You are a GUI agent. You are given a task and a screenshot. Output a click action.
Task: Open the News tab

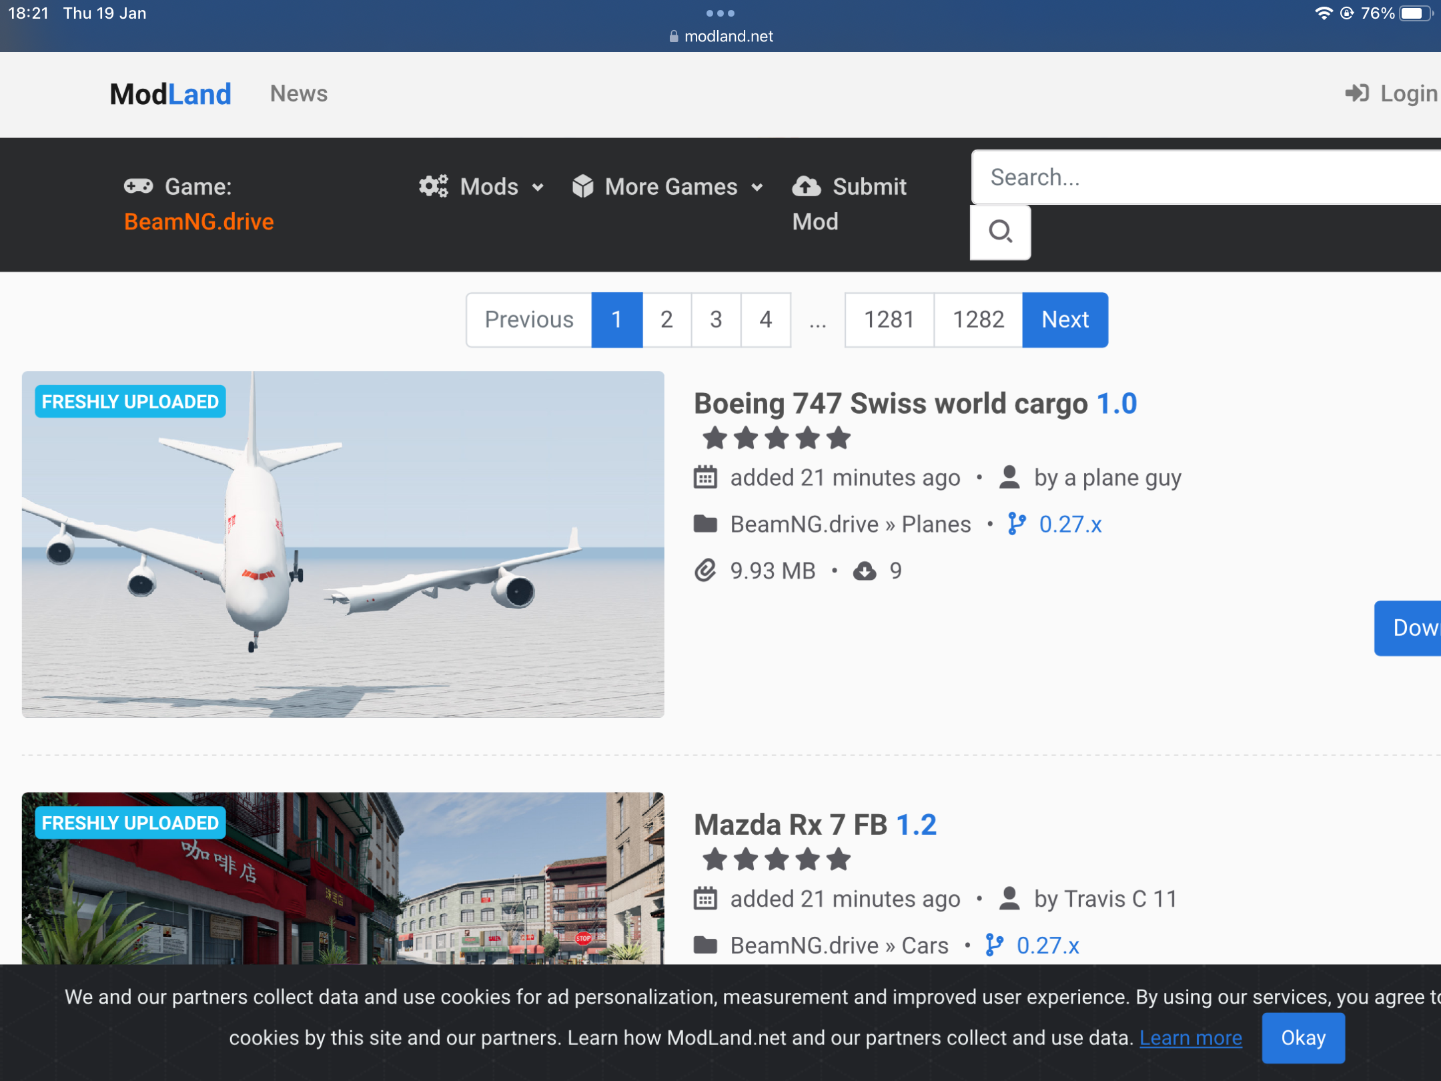[298, 93]
